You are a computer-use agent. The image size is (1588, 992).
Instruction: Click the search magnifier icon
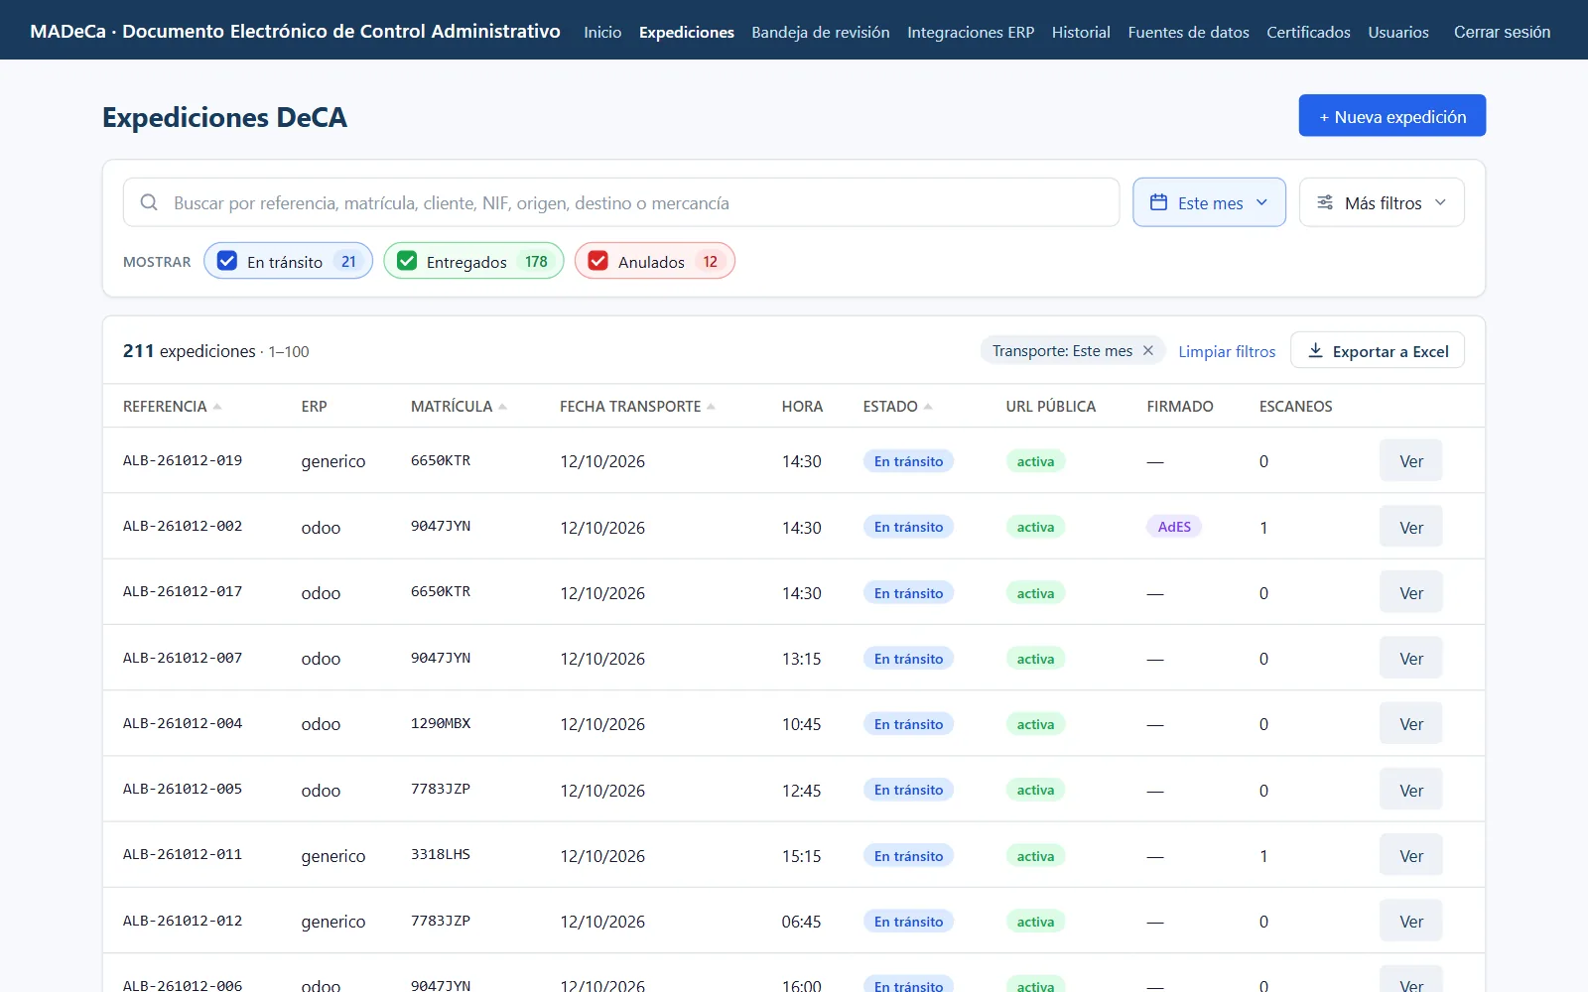[x=149, y=202]
